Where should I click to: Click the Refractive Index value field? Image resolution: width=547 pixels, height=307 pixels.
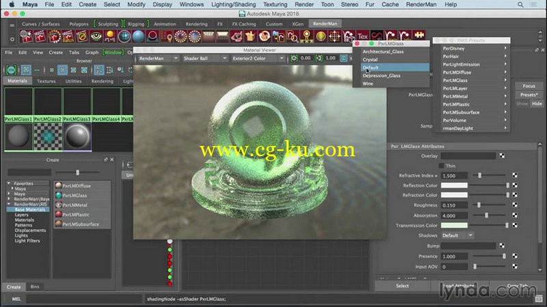point(454,176)
